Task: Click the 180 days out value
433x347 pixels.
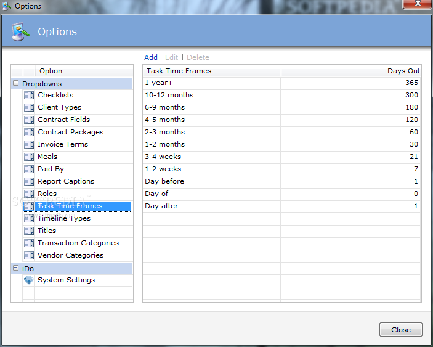Action: (411, 107)
